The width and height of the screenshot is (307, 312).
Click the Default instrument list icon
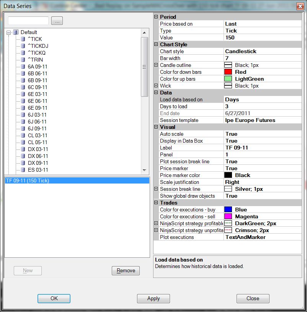[x=16, y=32]
